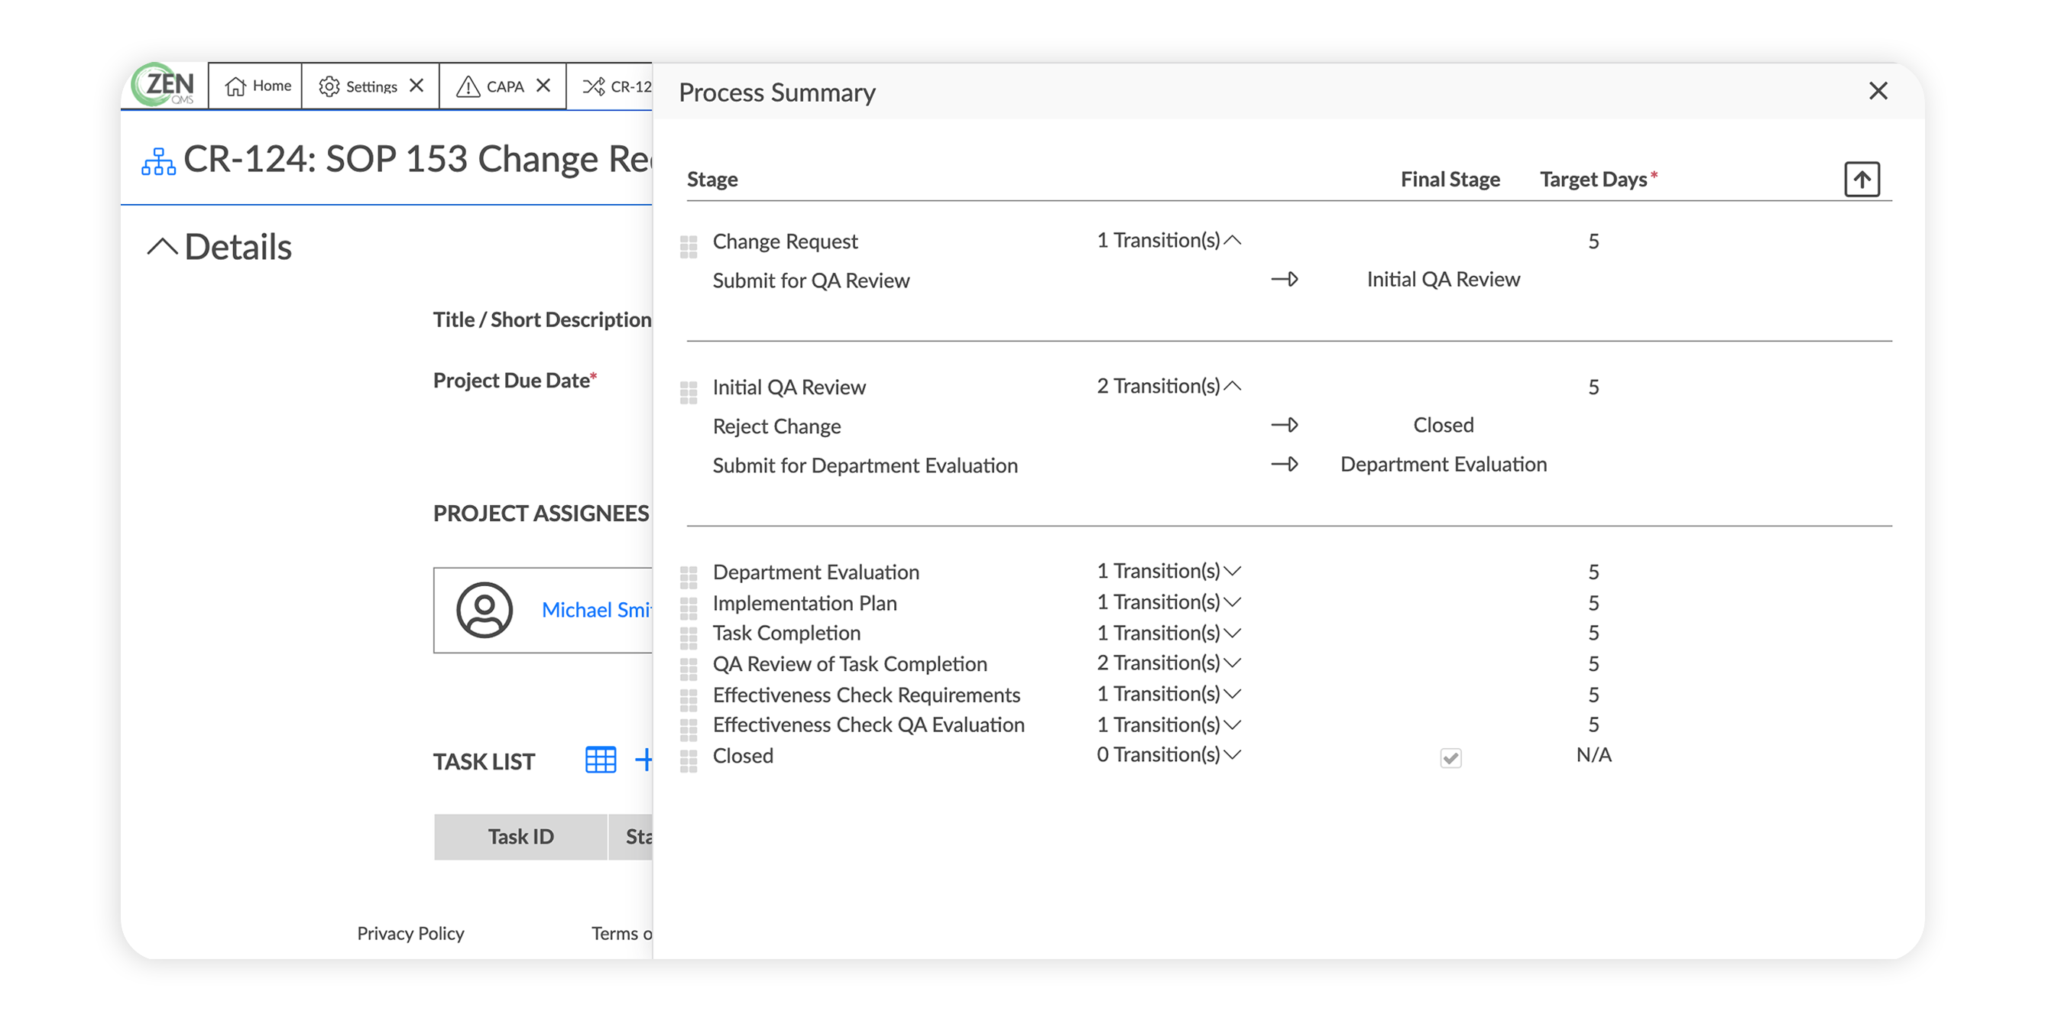Collapse the Change Request transitions
Screen dimensions: 2045x1021
click(1232, 241)
